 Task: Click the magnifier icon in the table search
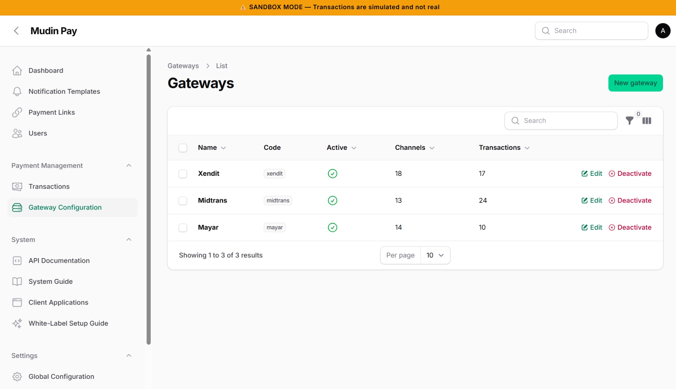pyautogui.click(x=515, y=121)
